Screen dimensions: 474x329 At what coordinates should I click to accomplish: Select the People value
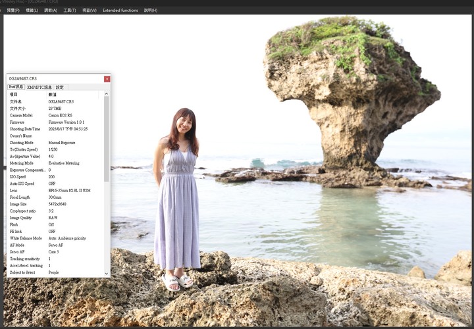tap(53, 272)
